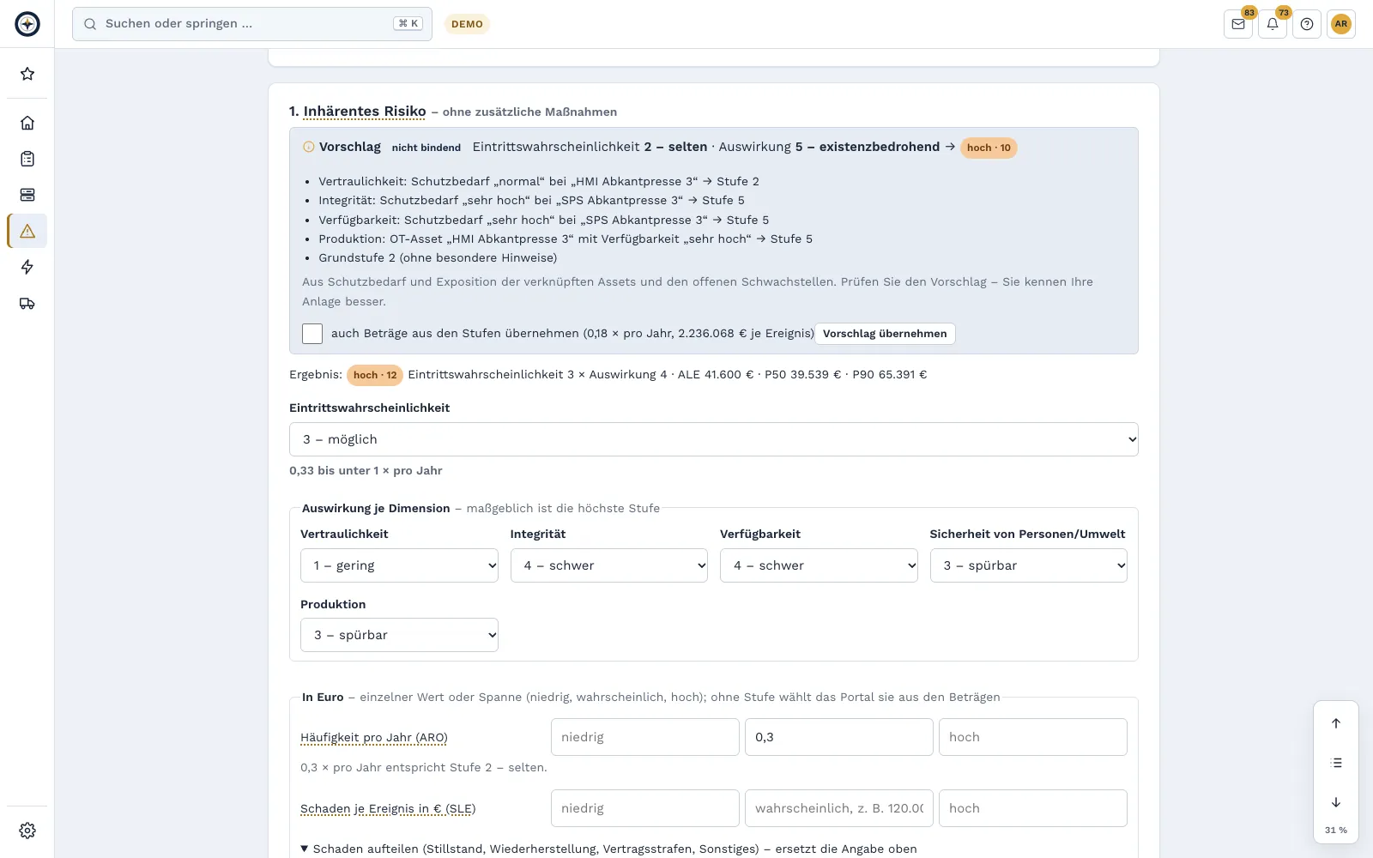Click the 'Schaden je Ereignis in € (SLE)' label
Screen dimensions: 1373x858
pyautogui.click(x=388, y=808)
